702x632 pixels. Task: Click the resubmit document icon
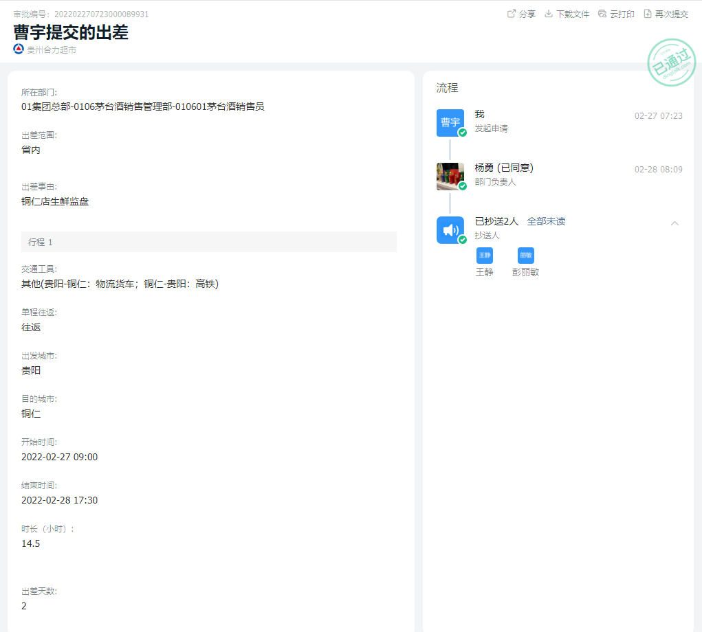(648, 14)
